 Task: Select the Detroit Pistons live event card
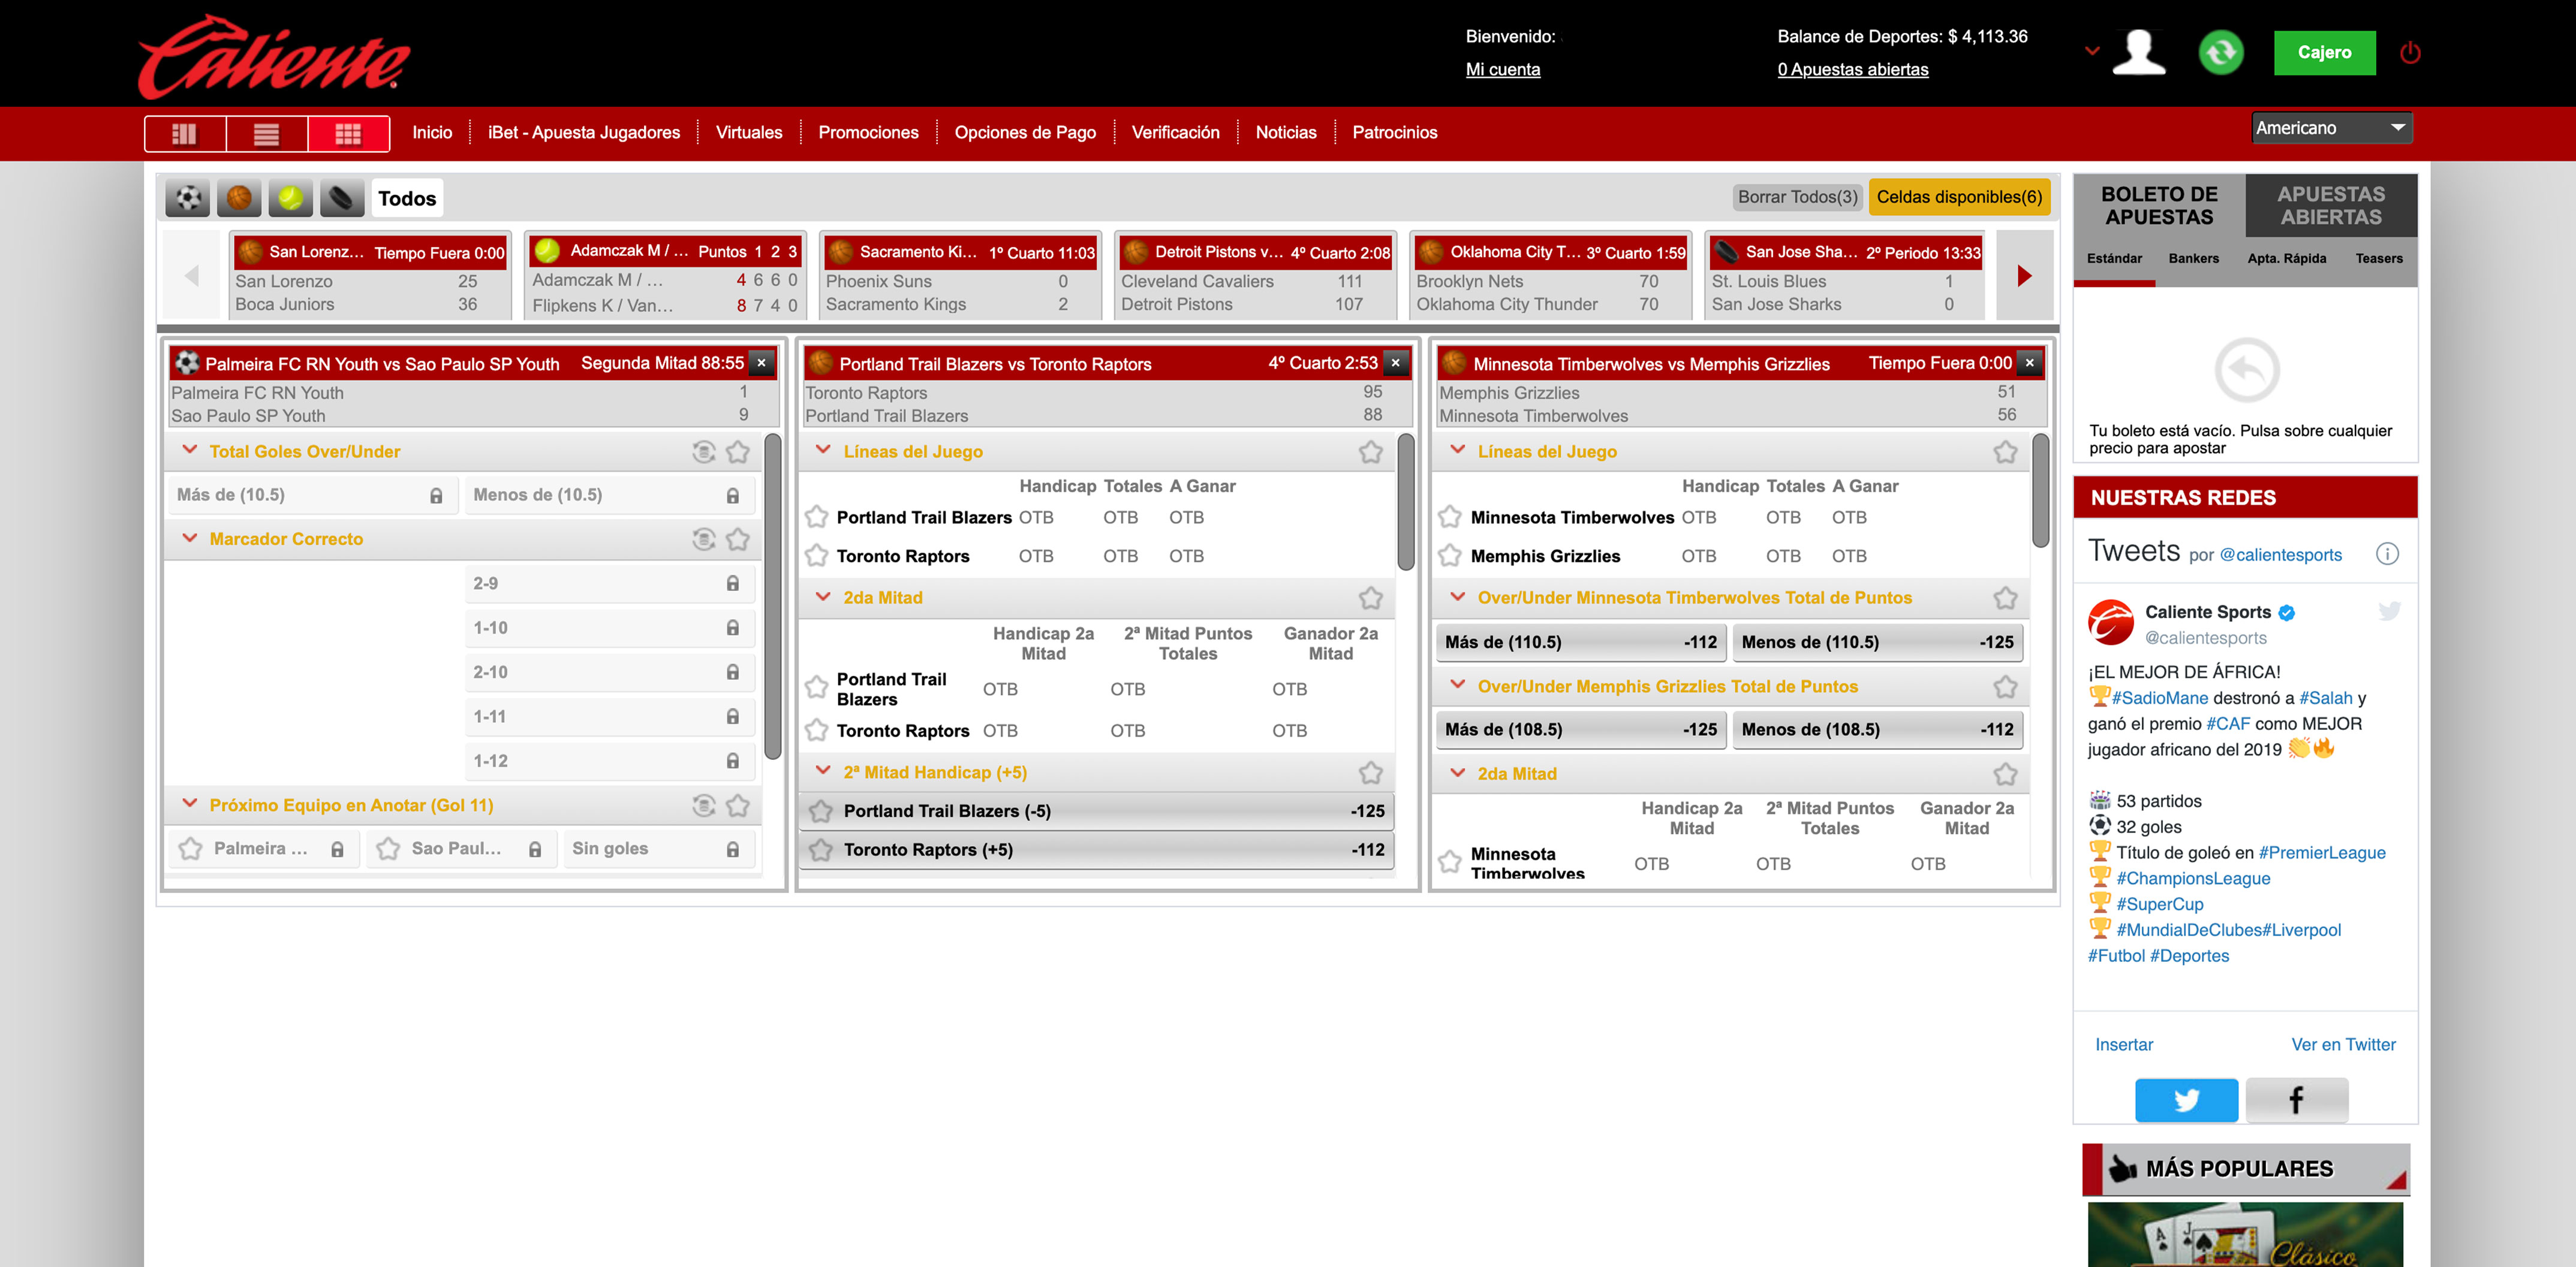(x=1255, y=276)
